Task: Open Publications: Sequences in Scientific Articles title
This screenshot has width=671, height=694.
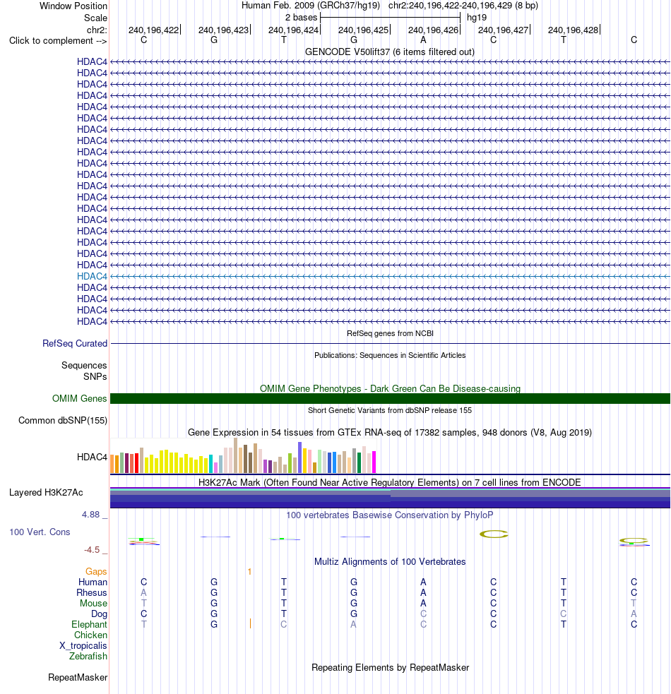Action: (x=390, y=355)
